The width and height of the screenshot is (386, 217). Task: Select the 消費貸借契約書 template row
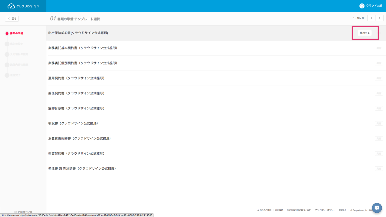(216, 138)
